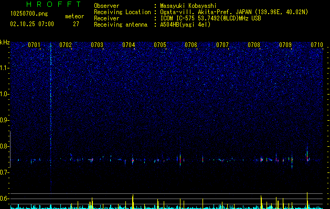Click the Receiver label

[x=107, y=18]
